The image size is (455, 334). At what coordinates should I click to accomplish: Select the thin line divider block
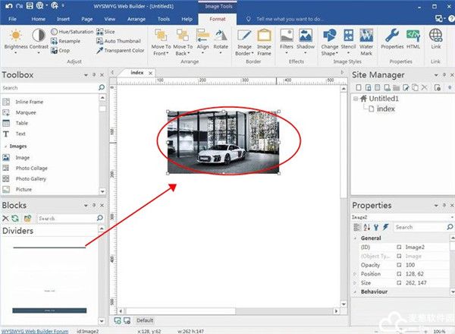click(49, 247)
